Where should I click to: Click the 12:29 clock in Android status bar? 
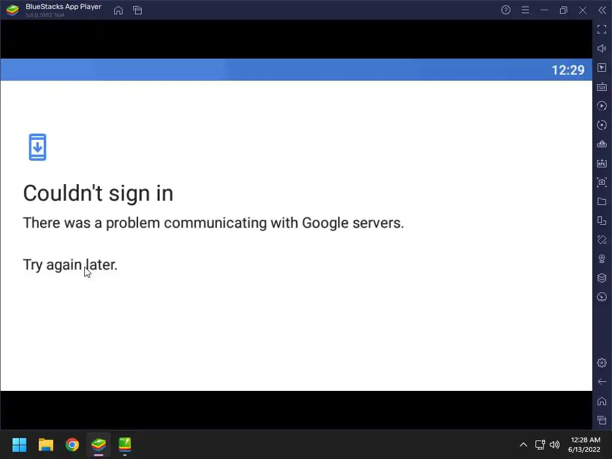point(568,71)
